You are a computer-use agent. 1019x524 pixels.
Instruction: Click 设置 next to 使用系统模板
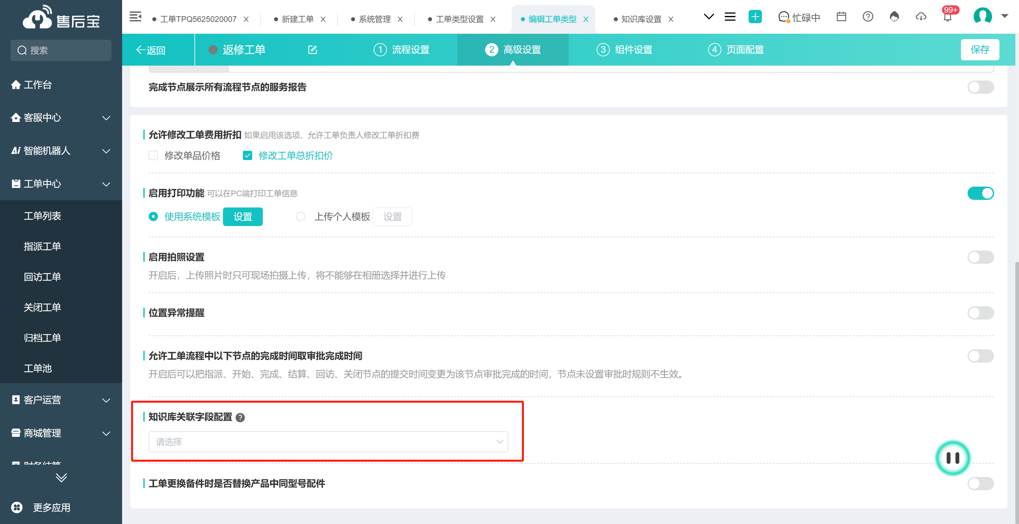click(243, 216)
